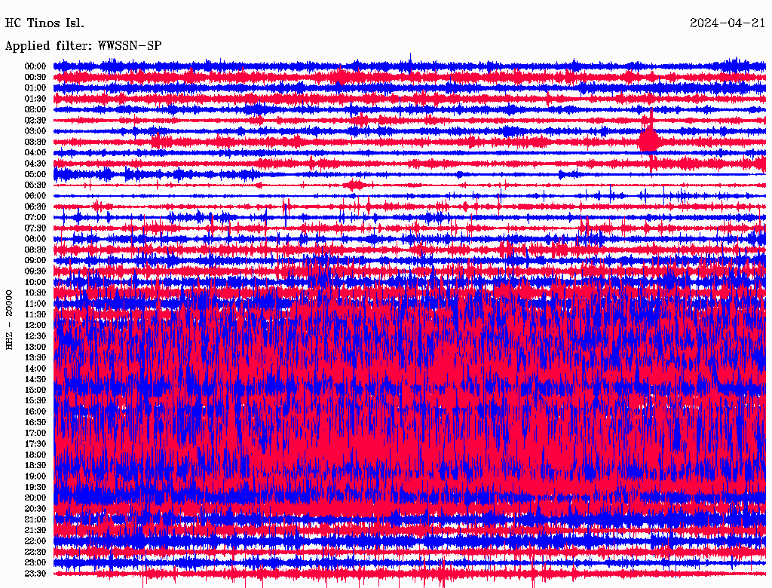This screenshot has width=772, height=588.
Task: Select the 2024-04-21 date label
Action: [x=728, y=23]
